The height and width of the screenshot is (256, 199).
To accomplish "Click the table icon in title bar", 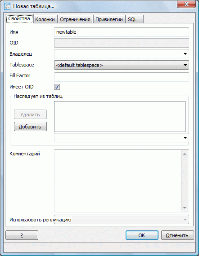I will 7,6.
